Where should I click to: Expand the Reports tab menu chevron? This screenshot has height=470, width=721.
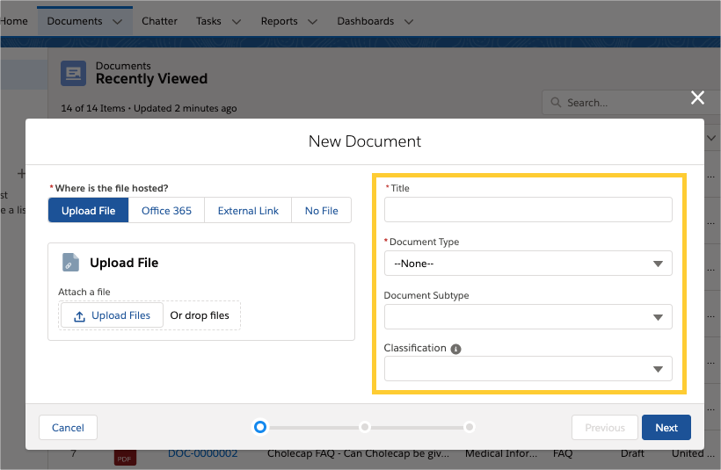[x=316, y=22]
